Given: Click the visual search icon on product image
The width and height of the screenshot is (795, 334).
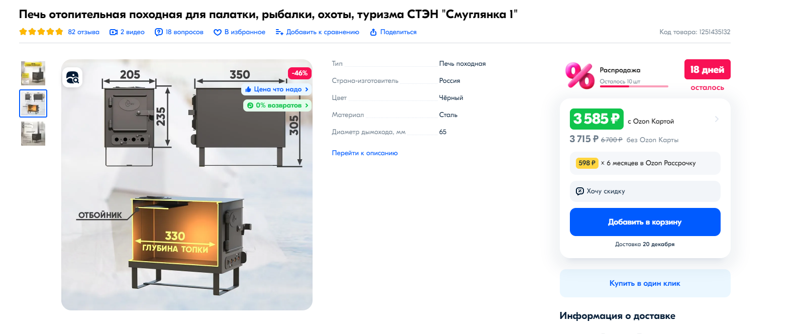Looking at the screenshot, I should pos(72,77).
